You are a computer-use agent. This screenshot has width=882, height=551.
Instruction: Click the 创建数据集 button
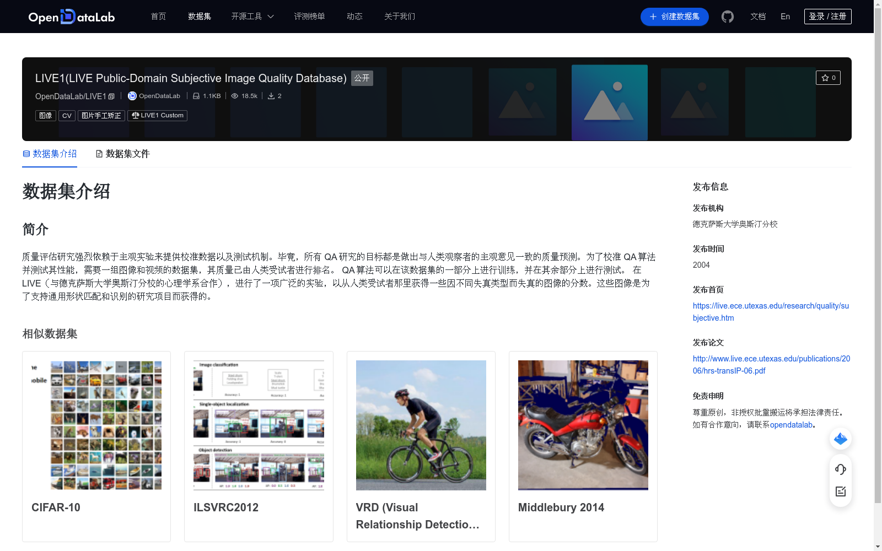(x=675, y=17)
